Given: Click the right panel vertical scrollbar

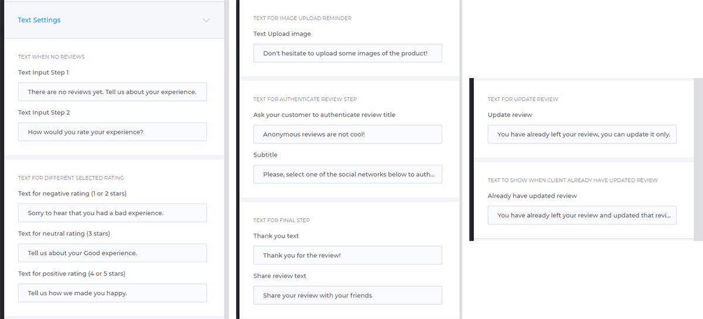Looking at the screenshot, I should coord(698,159).
